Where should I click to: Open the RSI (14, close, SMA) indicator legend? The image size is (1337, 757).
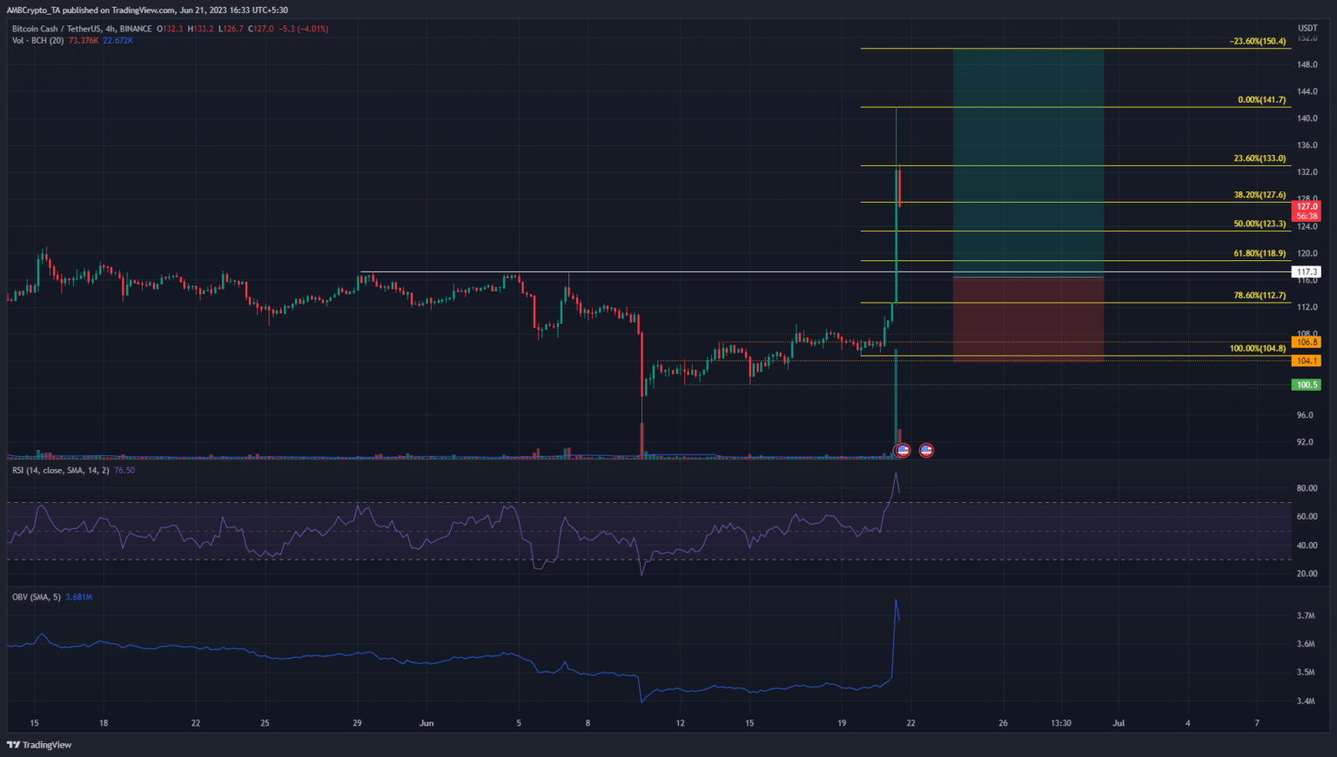61,471
